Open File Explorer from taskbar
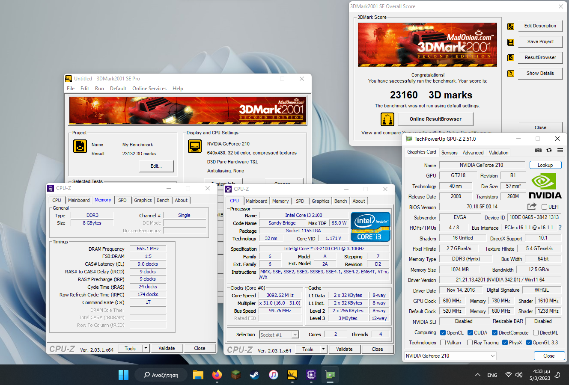The height and width of the screenshot is (385, 569). (198, 375)
